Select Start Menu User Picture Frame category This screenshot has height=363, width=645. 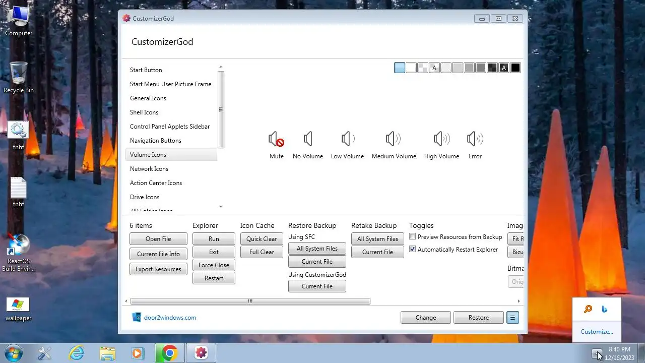pyautogui.click(x=171, y=84)
